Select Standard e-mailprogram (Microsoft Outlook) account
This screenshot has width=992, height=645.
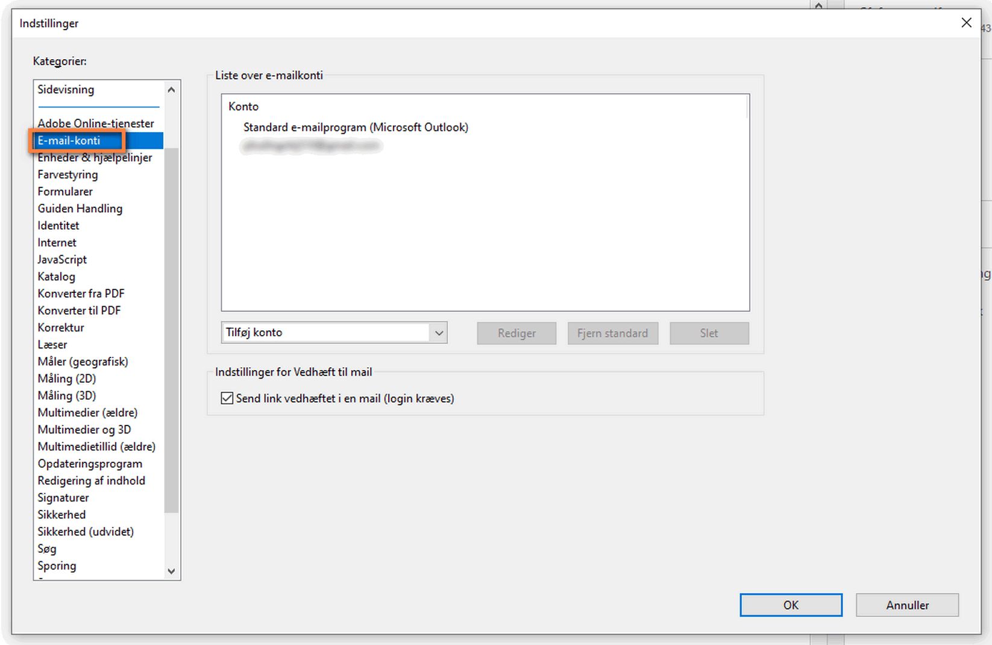356,127
